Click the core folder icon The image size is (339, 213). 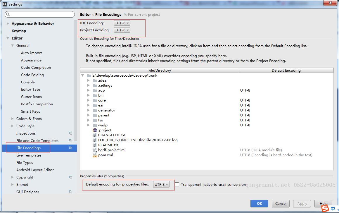pos(95,100)
